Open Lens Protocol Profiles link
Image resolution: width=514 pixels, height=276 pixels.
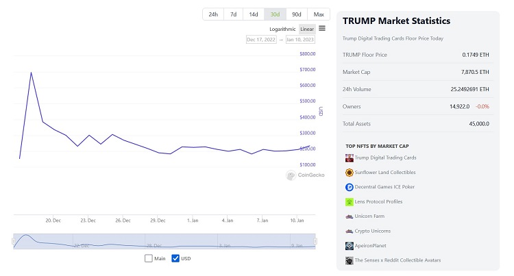[378, 201]
